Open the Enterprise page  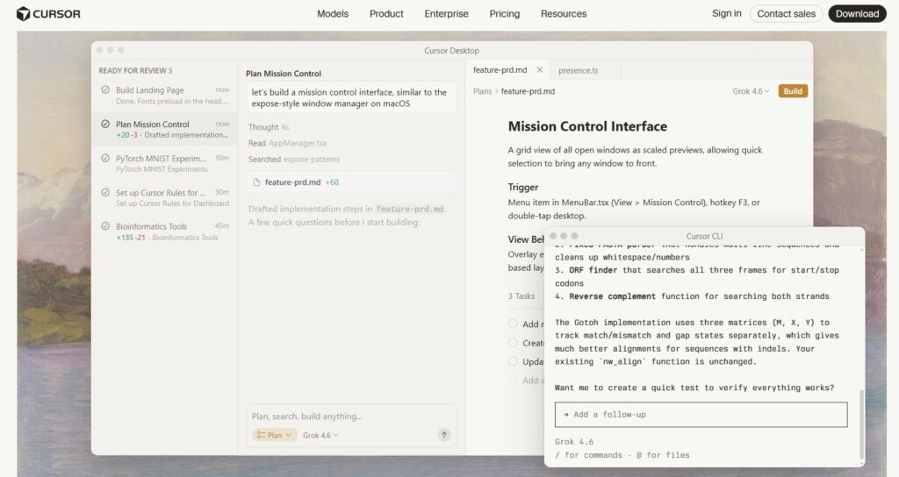pyautogui.click(x=446, y=14)
